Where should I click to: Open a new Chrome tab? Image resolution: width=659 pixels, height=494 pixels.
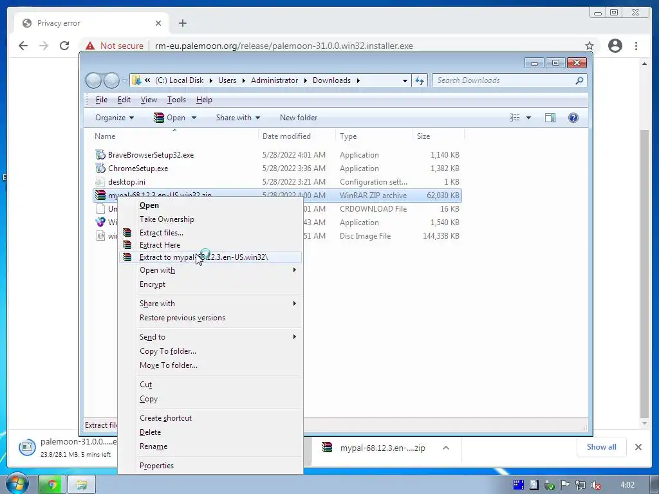[x=182, y=23]
